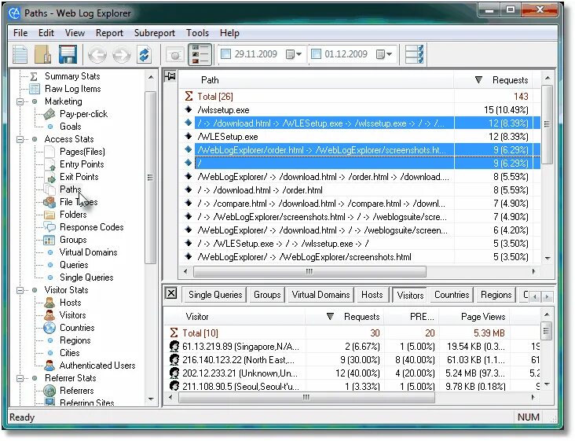Sort by the Visitor column header
Viewport: 575px width, 441px height.
235,317
